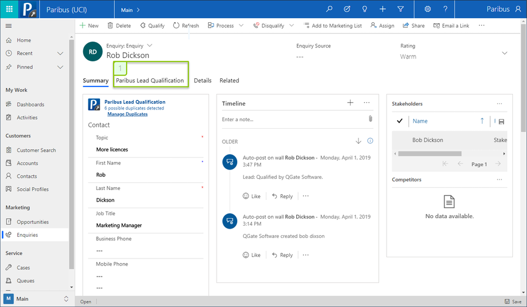Open the lightbulb assistant icon

365,9
